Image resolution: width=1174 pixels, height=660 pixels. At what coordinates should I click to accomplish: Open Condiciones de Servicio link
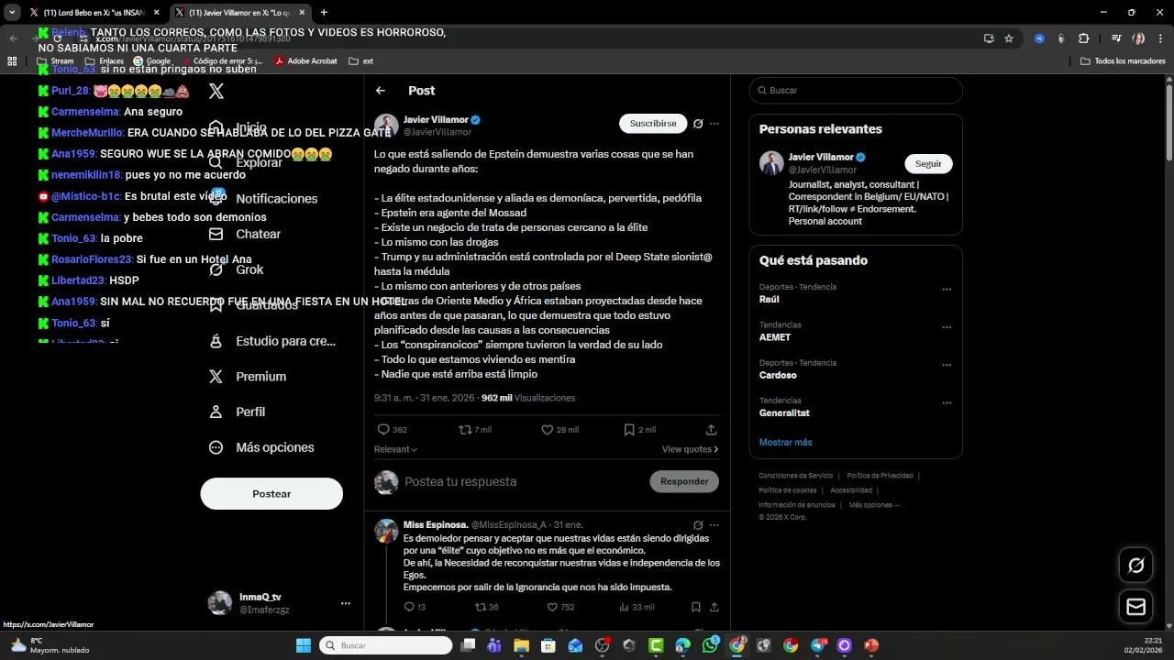796,476
